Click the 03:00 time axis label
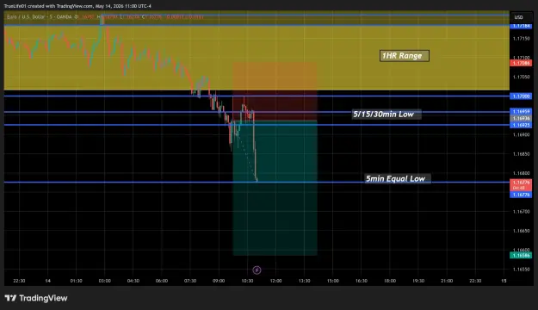The image size is (538, 310). [105, 281]
